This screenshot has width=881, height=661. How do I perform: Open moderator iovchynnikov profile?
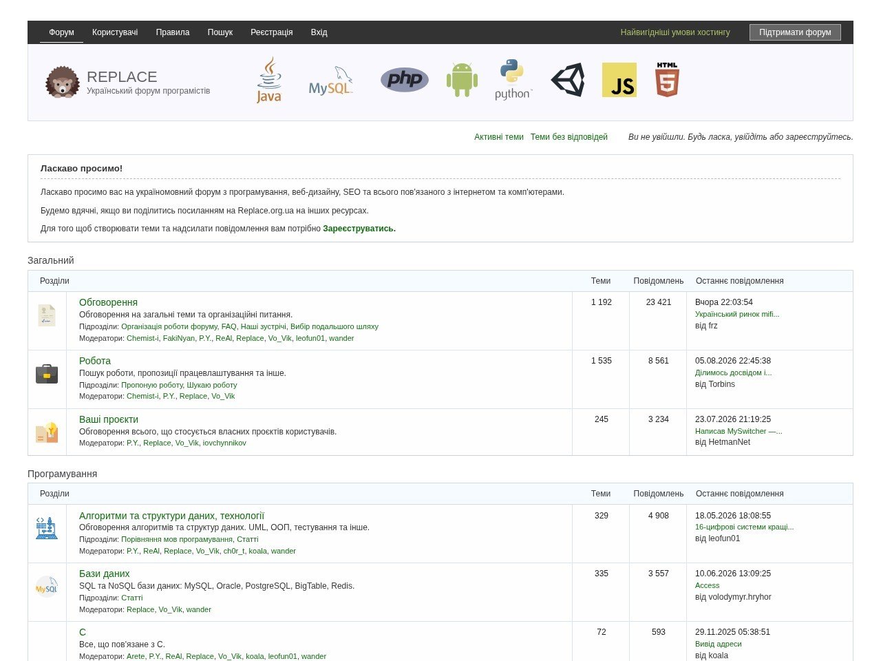coord(224,443)
